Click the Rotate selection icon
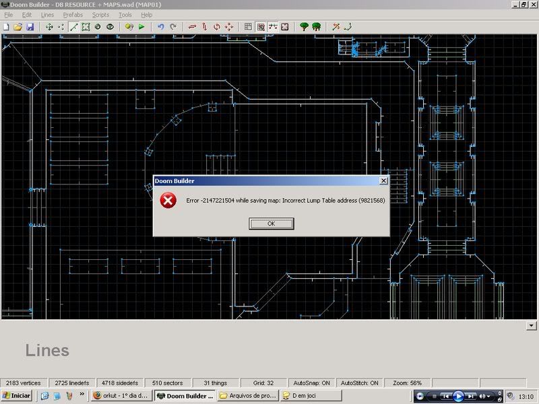Image resolution: width=539 pixels, height=404 pixels. point(216,27)
